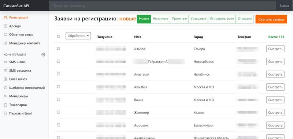The width and height of the screenshot is (293, 139).
Task: Toggle the select-all checkbox in table header
Action: (59, 36)
